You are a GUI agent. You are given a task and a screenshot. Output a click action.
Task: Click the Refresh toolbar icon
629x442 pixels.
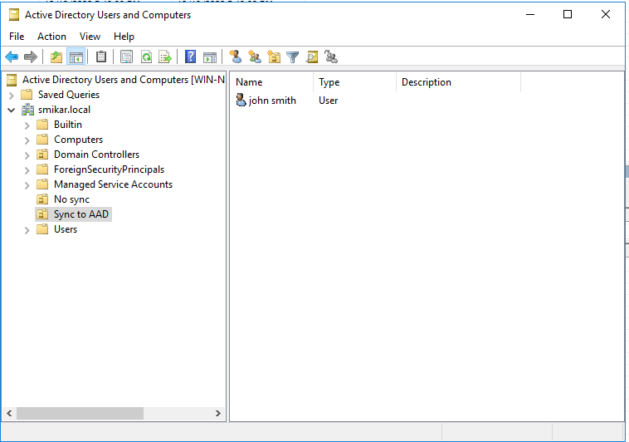[146, 57]
